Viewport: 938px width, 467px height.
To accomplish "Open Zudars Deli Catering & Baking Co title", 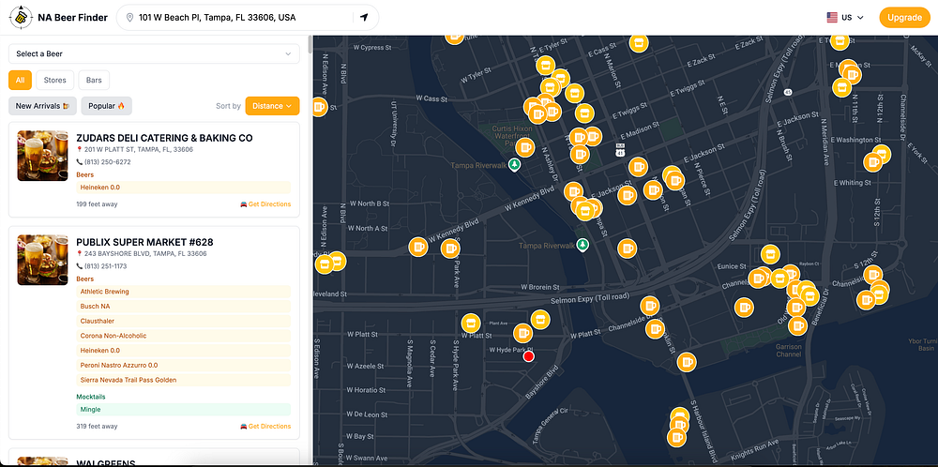I will [164, 138].
